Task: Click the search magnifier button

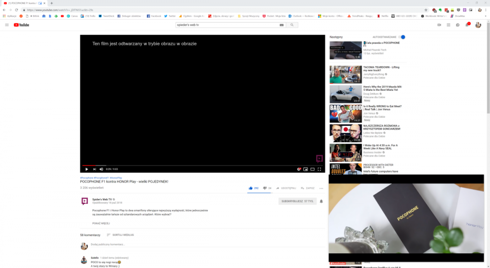Action: click(x=292, y=25)
